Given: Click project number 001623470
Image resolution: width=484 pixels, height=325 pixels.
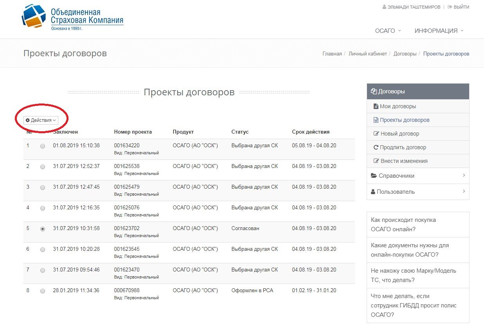Looking at the screenshot, I should coord(127,270).
